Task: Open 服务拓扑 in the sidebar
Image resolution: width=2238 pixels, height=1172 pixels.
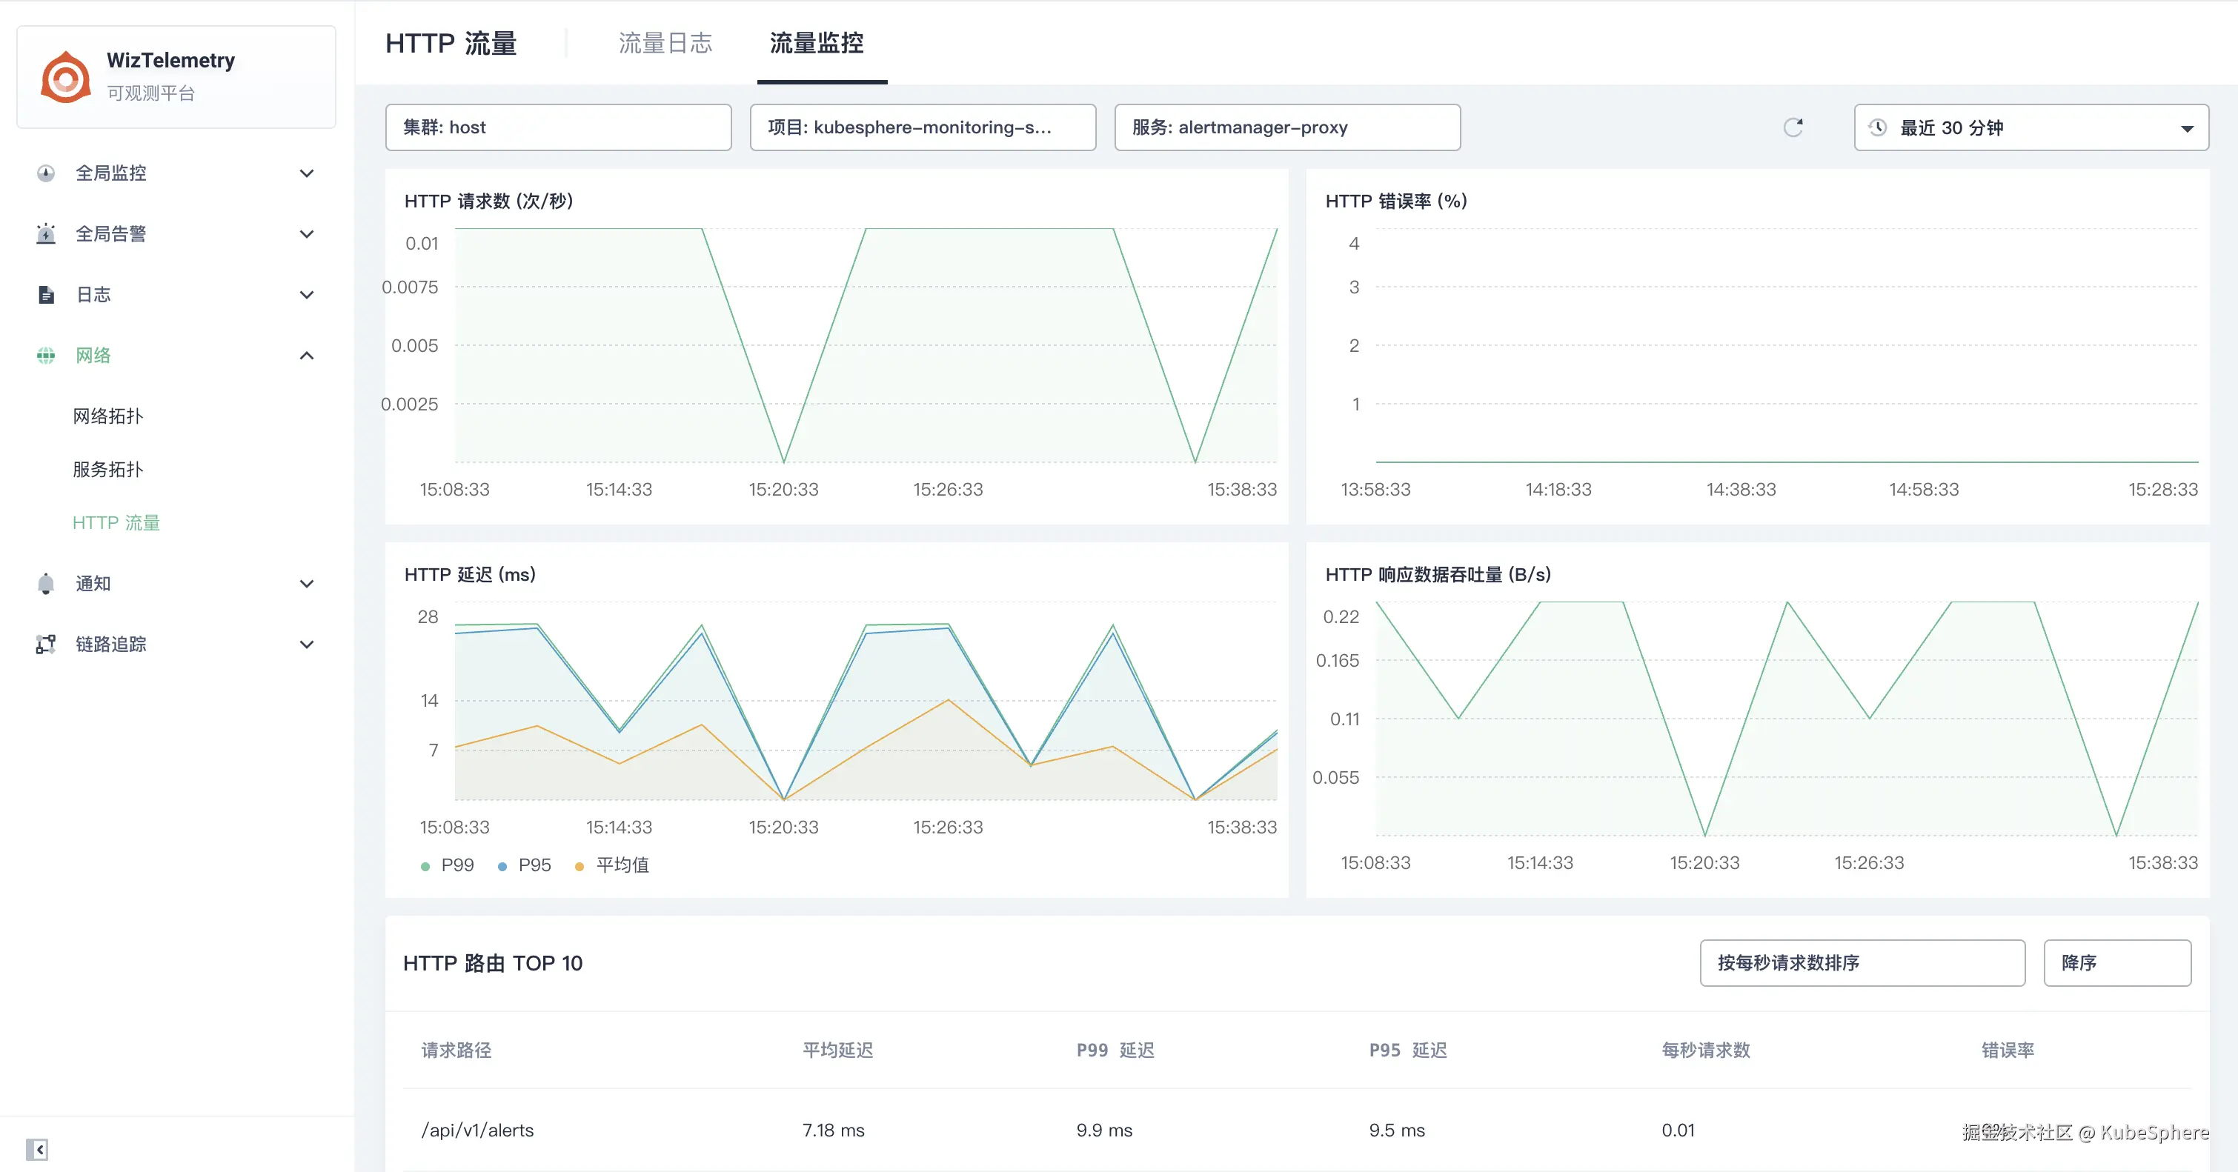Action: [x=107, y=469]
